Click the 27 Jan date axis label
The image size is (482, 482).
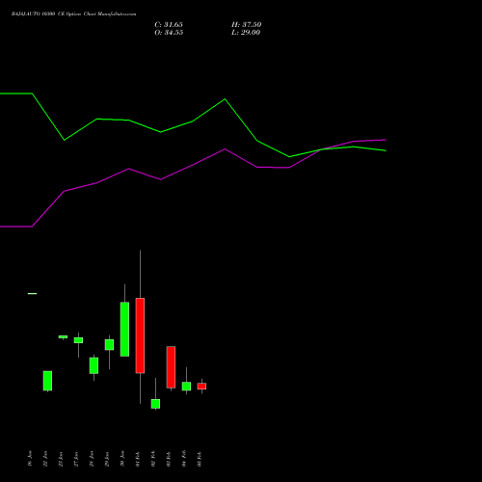(76, 459)
